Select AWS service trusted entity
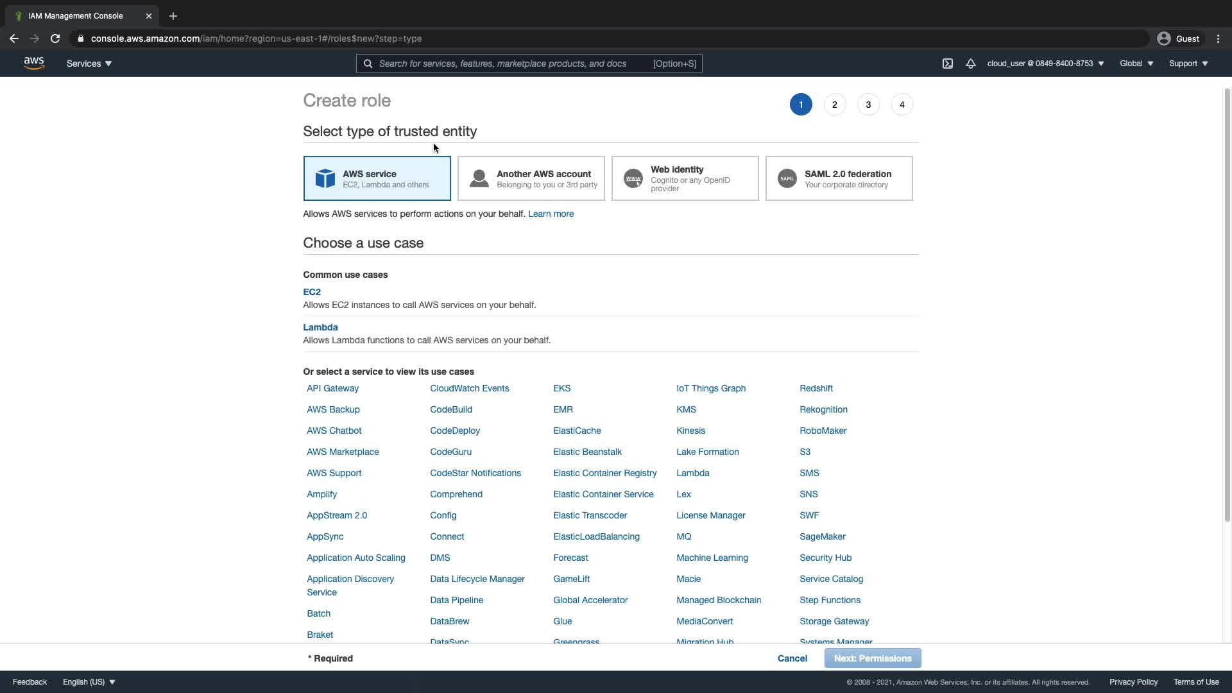1232x693 pixels. 377,178
